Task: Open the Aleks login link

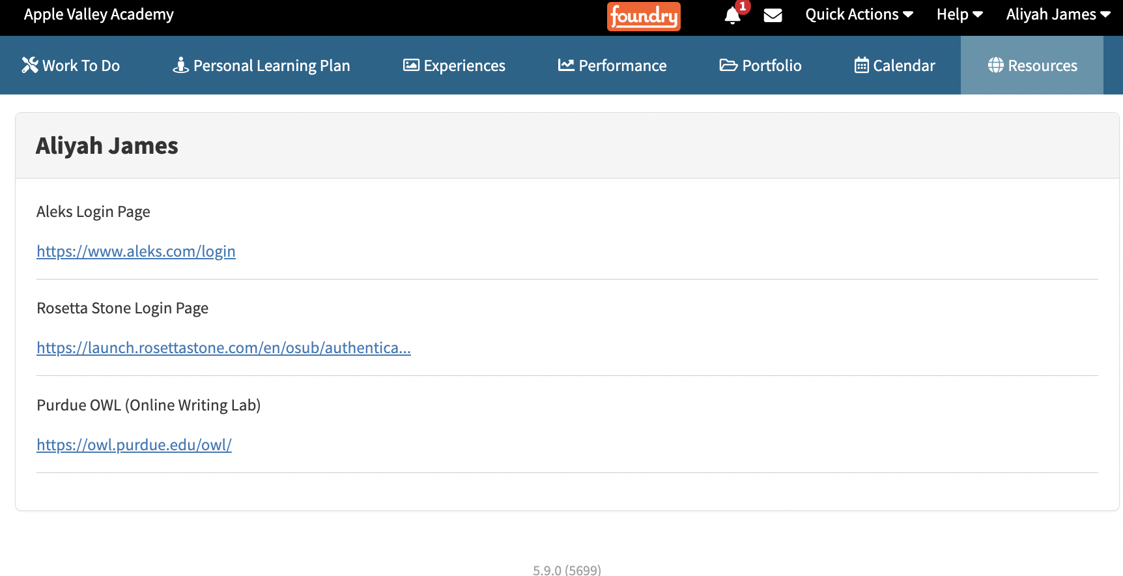Action: pos(136,252)
